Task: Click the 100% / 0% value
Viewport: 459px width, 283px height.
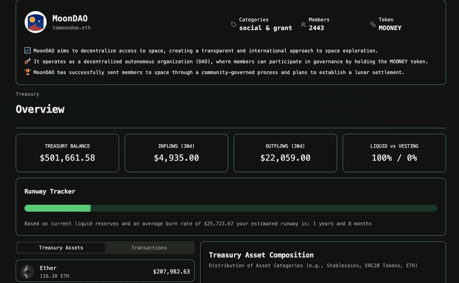Action: coord(394,158)
